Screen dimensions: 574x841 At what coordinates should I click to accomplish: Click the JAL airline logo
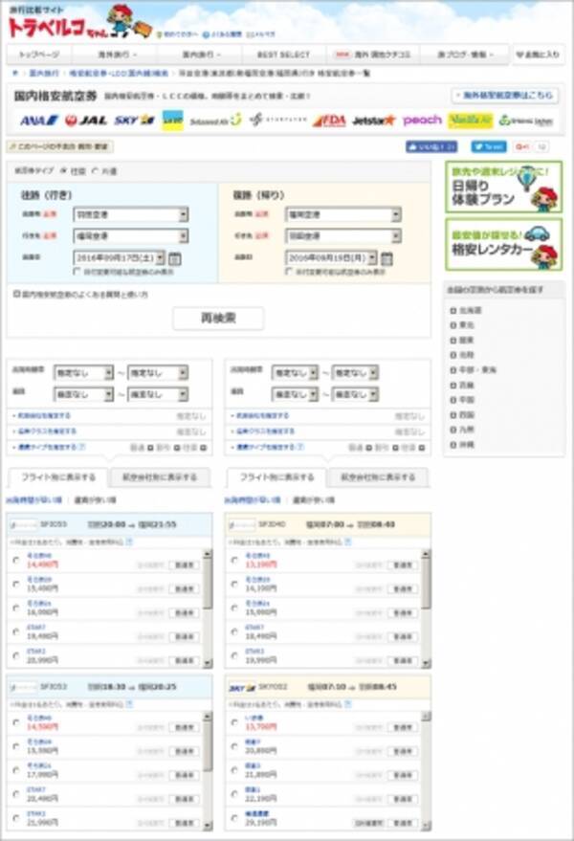point(86,121)
